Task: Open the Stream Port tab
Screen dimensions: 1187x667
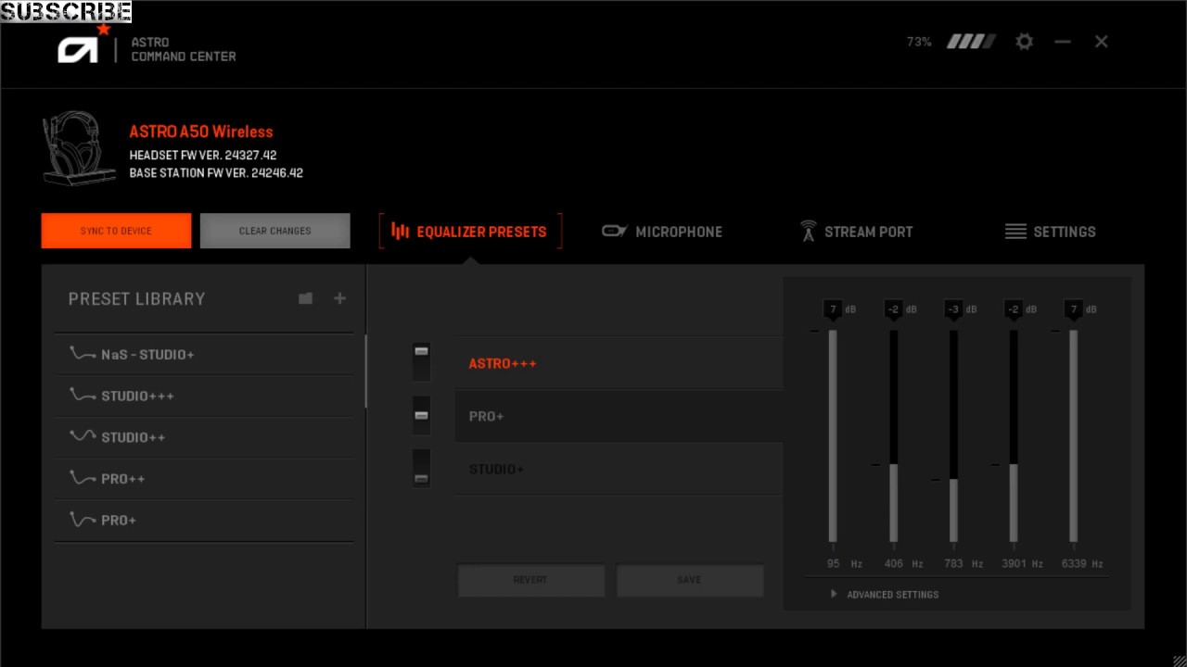Action: (x=856, y=232)
